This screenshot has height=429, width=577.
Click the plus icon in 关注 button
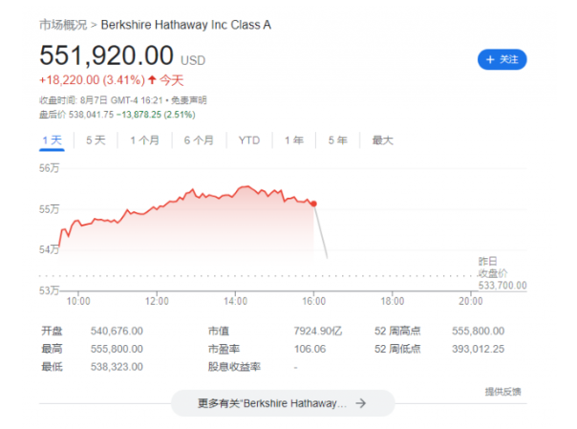(490, 59)
